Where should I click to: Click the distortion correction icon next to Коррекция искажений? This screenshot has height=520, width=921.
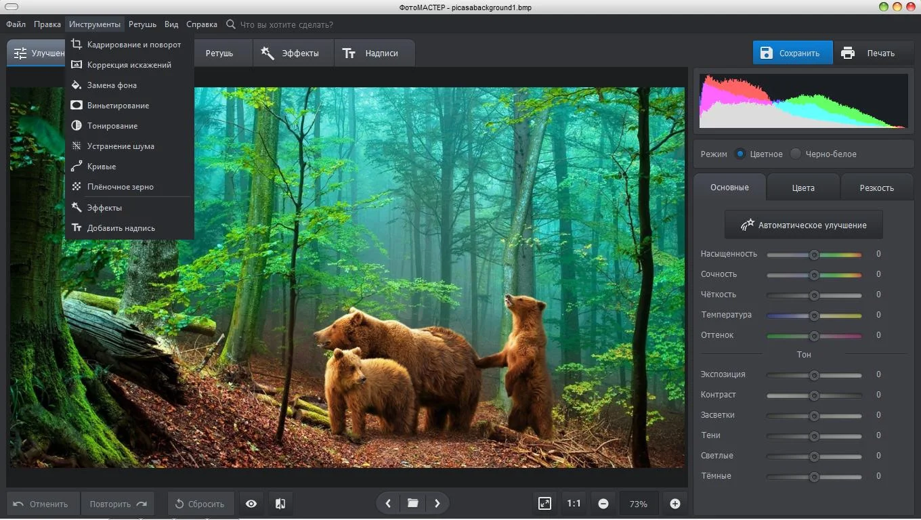(x=77, y=65)
